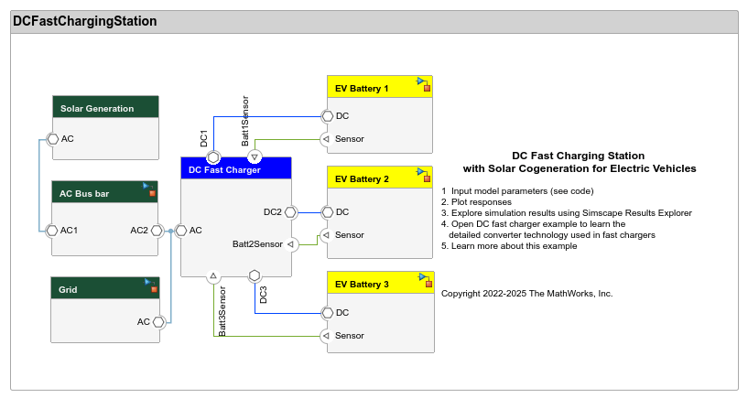Select the Sensor port on EV Battery 3

tap(326, 336)
